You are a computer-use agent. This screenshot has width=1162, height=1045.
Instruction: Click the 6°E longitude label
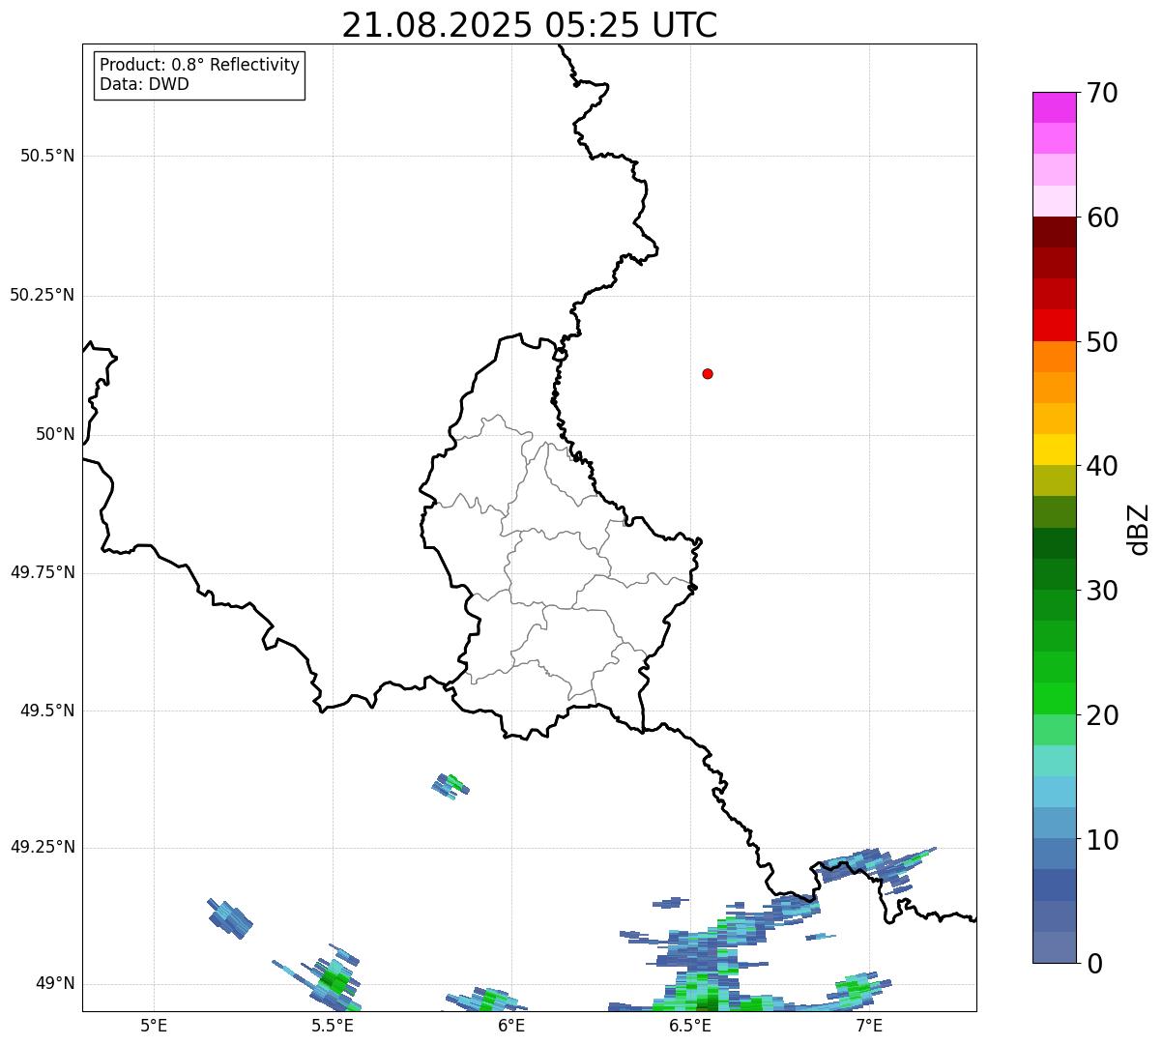pyautogui.click(x=511, y=1026)
